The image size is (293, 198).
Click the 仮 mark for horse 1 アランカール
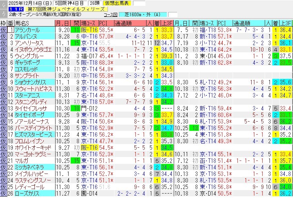click(3, 30)
